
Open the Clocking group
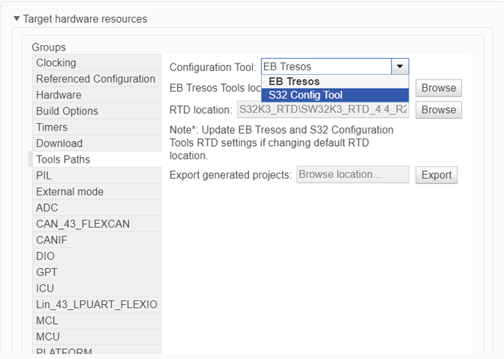point(56,63)
